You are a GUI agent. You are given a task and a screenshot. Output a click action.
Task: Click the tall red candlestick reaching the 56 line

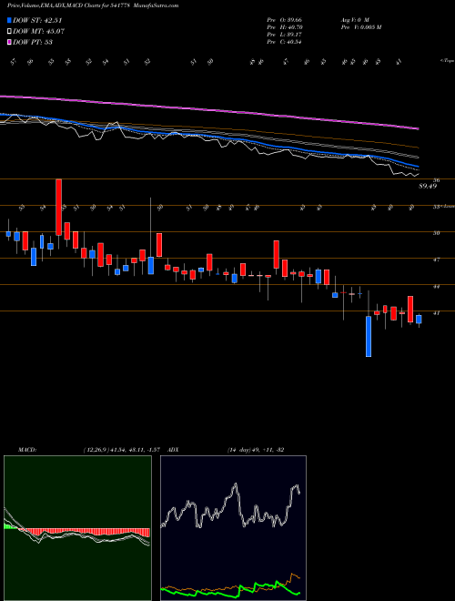[x=58, y=207]
